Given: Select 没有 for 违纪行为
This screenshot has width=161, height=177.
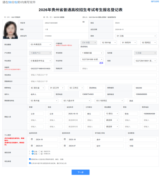Looking at the screenshot, I should point(33,151).
